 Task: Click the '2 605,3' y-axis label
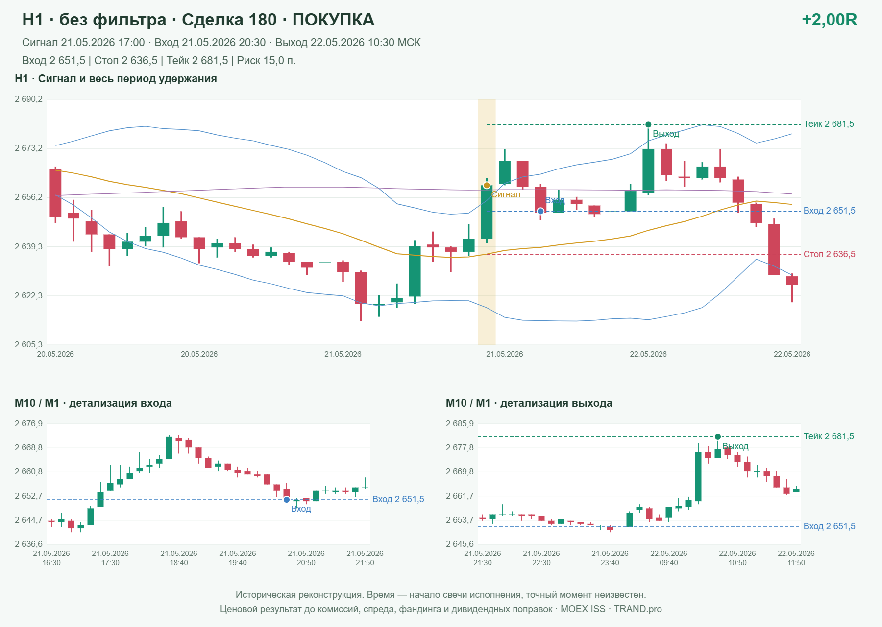28,345
